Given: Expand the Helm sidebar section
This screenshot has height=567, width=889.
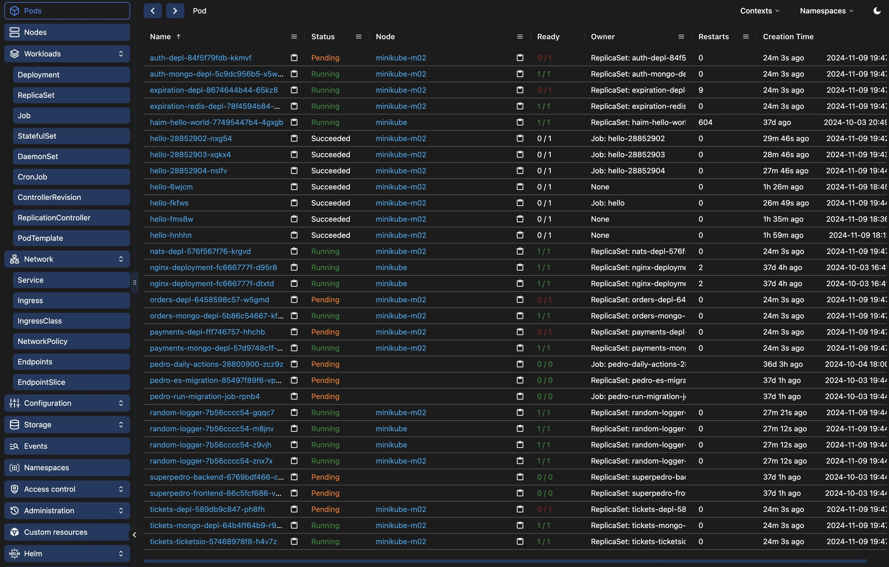Looking at the screenshot, I should (67, 553).
